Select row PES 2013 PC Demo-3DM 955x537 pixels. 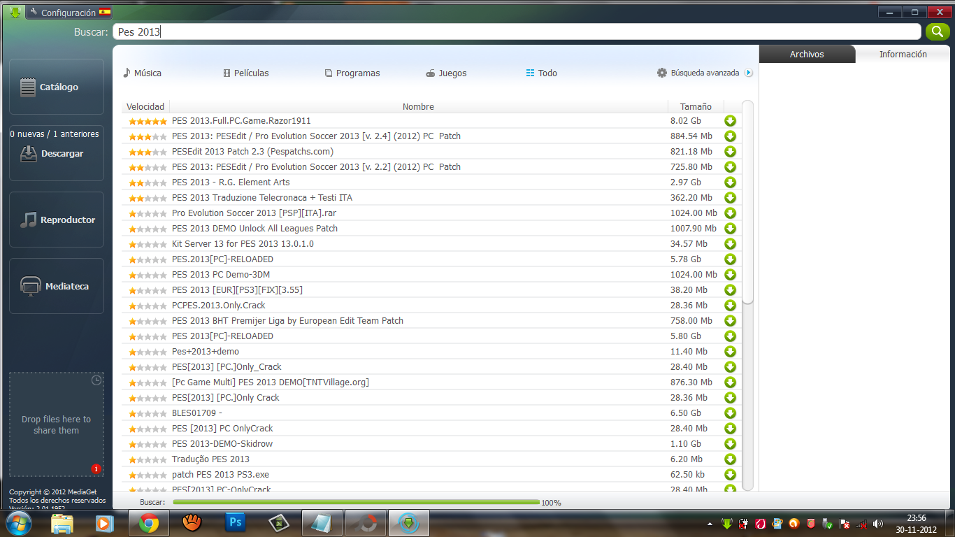pyautogui.click(x=431, y=275)
